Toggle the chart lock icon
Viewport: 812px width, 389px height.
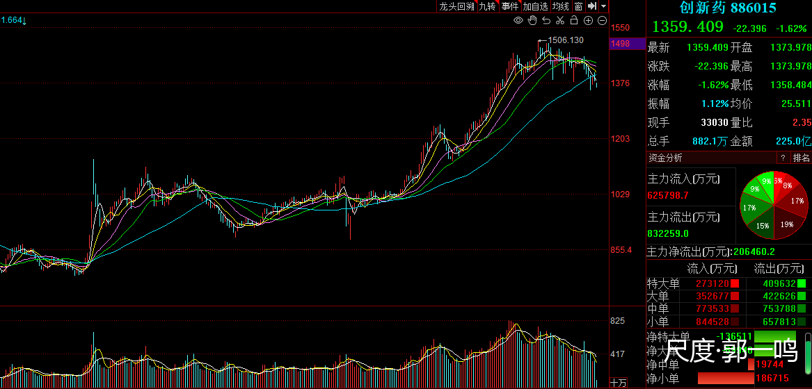pos(574,21)
